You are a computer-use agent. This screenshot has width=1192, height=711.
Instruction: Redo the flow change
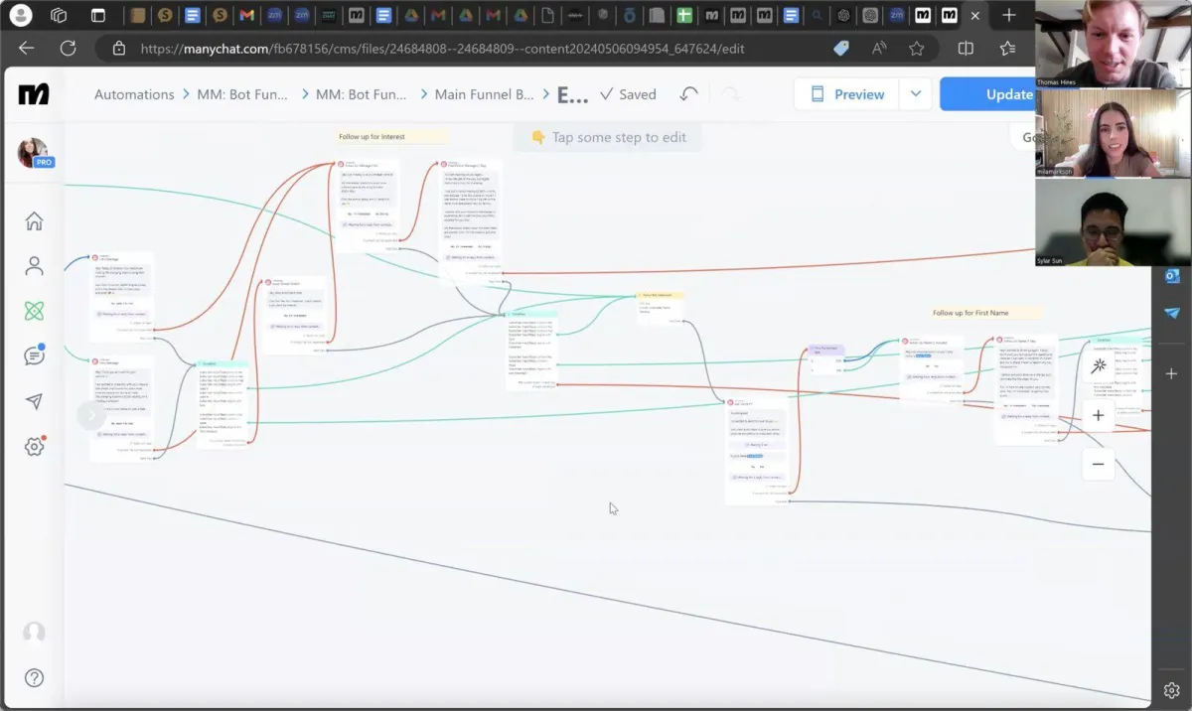730,94
